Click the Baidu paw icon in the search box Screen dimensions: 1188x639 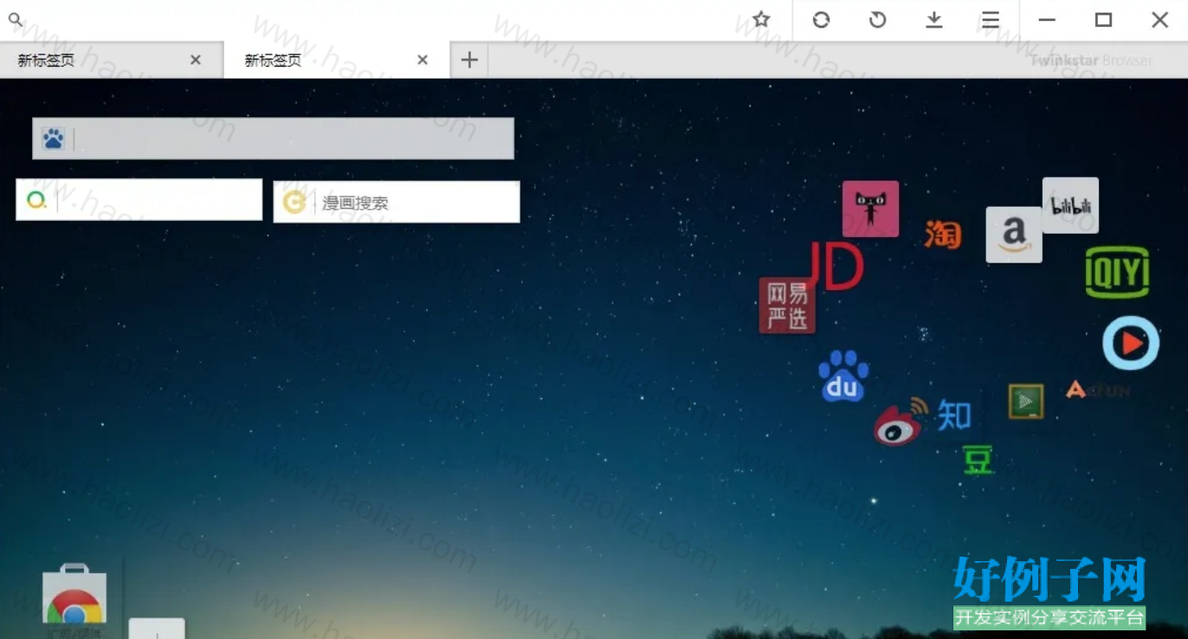coord(53,139)
